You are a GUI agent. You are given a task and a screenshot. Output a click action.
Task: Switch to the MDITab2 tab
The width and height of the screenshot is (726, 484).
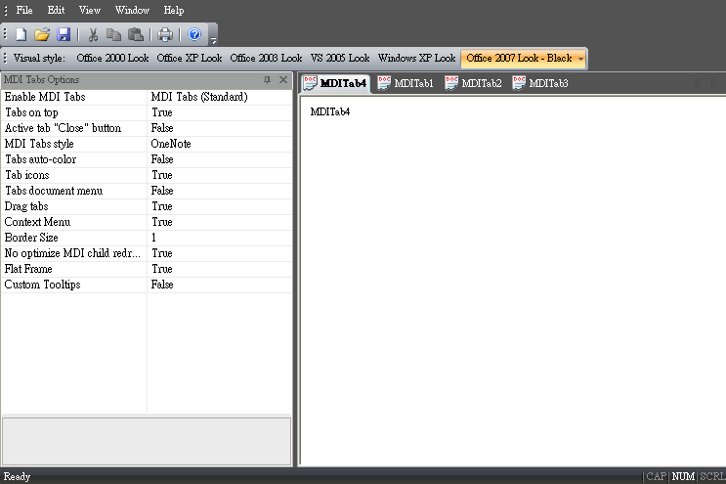click(473, 83)
